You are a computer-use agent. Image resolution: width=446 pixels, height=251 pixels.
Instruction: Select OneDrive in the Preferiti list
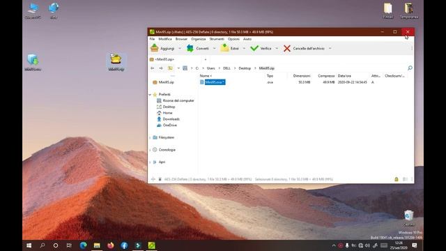pyautogui.click(x=169, y=125)
